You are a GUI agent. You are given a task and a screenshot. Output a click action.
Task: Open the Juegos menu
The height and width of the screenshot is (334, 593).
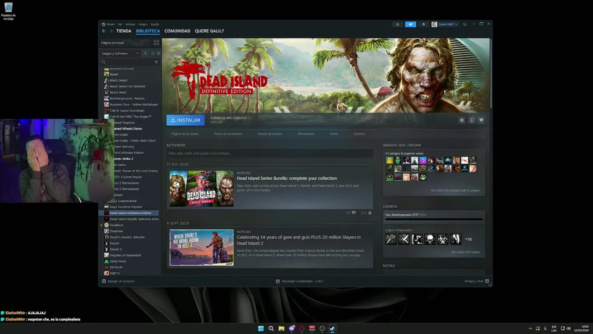click(x=143, y=24)
